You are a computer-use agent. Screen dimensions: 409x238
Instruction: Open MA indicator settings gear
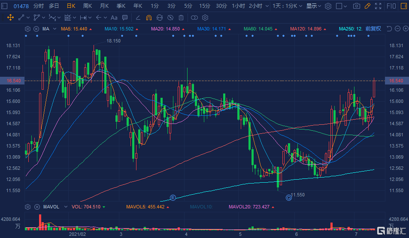[x=28, y=29]
